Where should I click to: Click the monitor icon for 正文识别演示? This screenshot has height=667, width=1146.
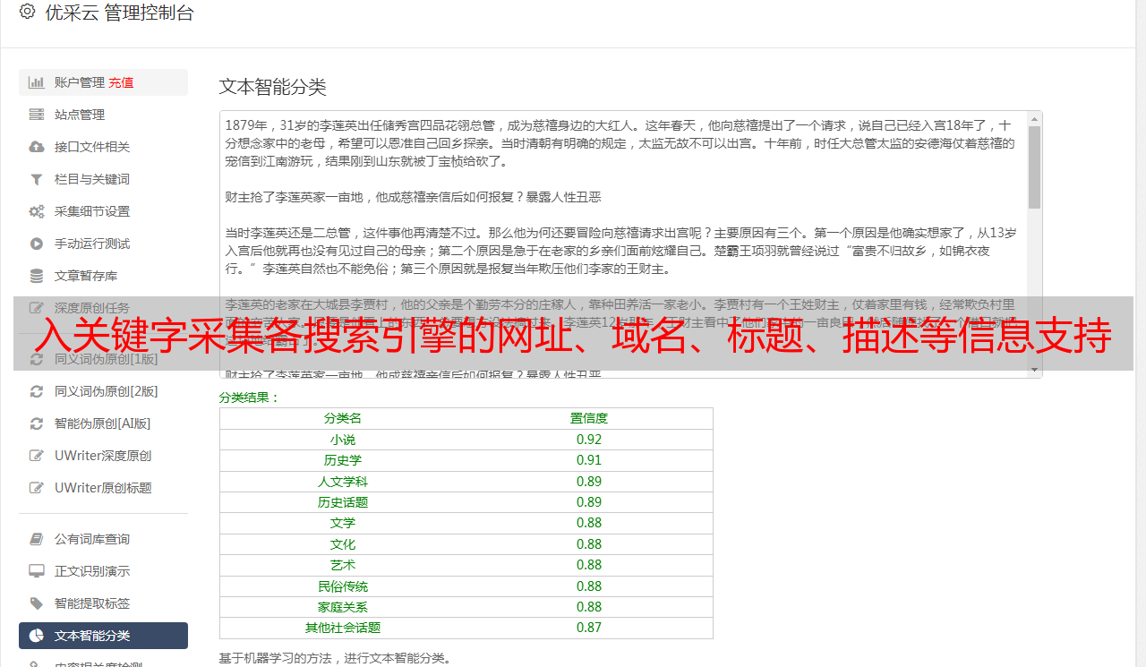pyautogui.click(x=37, y=571)
